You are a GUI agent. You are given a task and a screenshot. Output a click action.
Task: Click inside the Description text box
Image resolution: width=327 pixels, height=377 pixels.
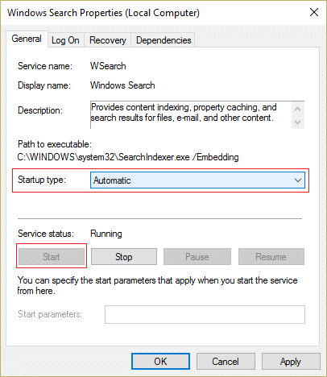(x=191, y=115)
